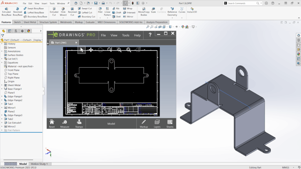
Task: Open Sheets panel in eDrawings
Action: click(170, 124)
